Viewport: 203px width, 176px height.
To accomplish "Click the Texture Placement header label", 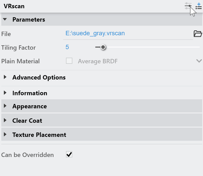I will pyautogui.click(x=39, y=135).
